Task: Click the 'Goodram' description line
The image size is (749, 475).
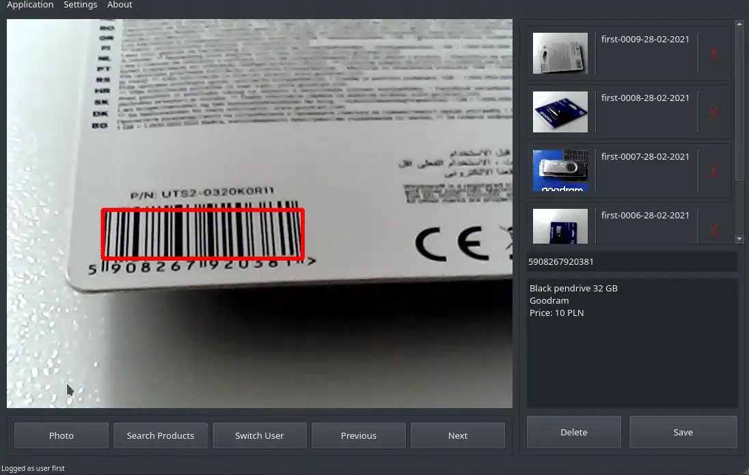Action: point(549,300)
